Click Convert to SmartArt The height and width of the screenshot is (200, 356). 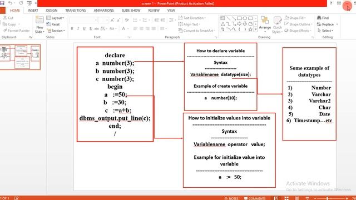click(x=197, y=31)
